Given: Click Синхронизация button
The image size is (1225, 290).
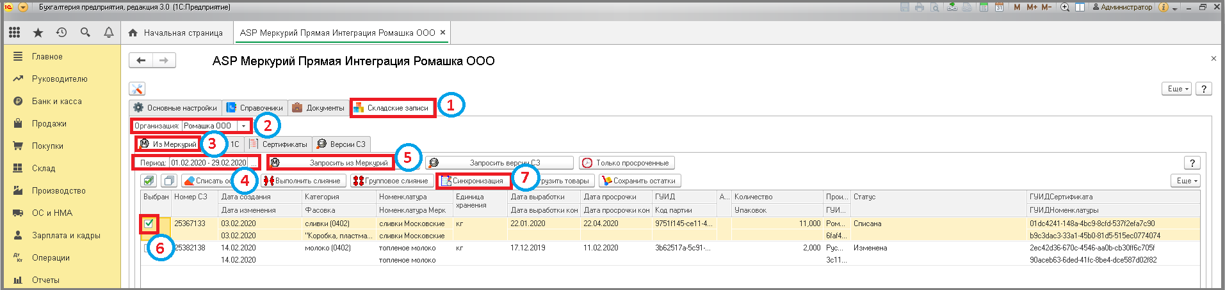Looking at the screenshot, I should pos(473,181).
